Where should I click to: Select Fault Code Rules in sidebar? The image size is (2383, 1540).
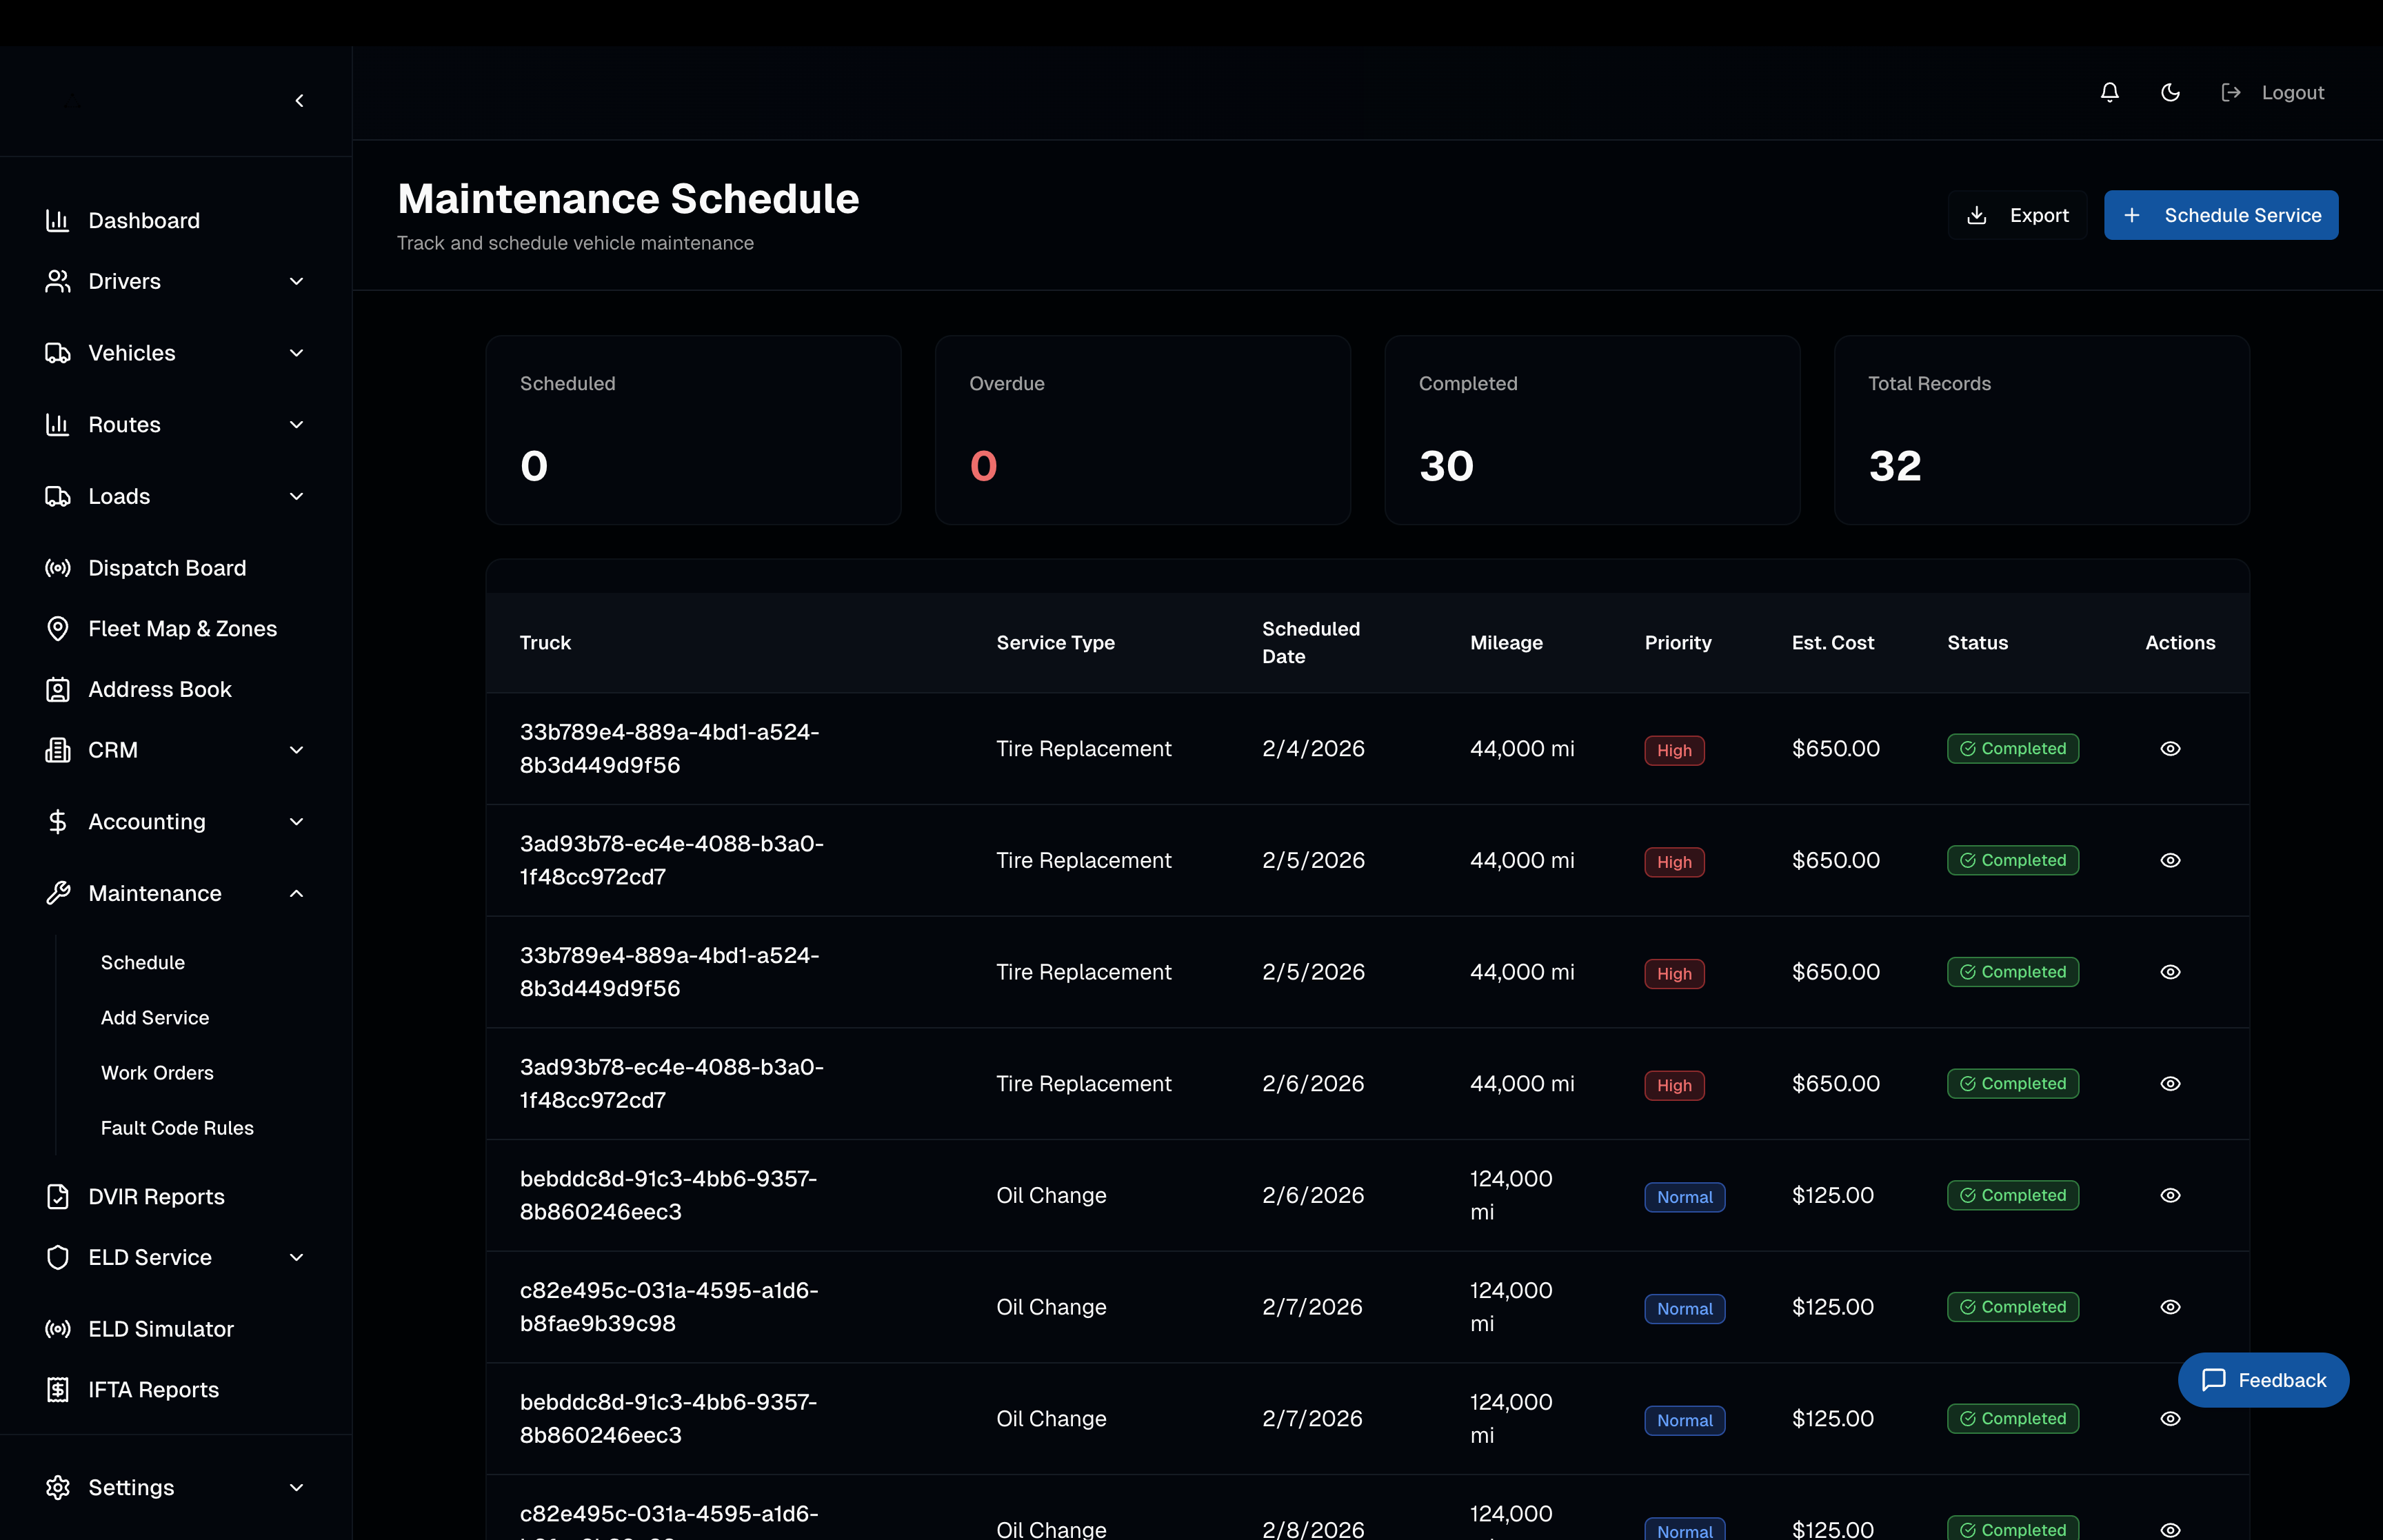click(177, 1127)
